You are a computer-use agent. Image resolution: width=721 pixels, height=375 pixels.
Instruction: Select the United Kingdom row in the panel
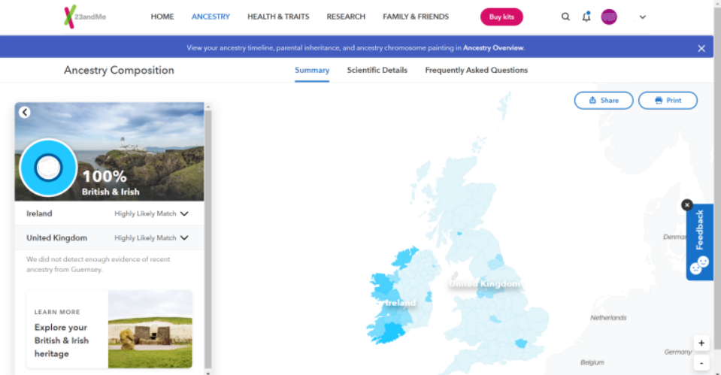110,237
